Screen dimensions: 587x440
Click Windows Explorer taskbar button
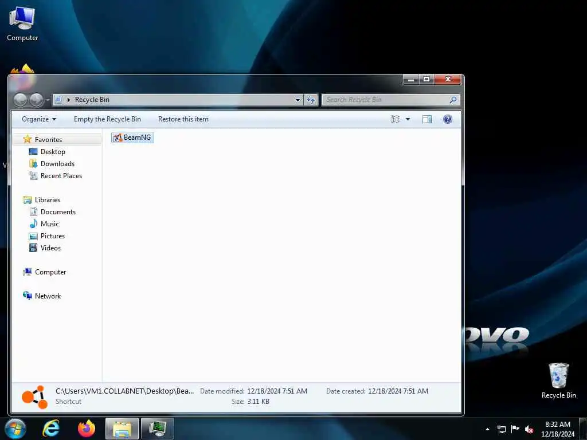pyautogui.click(x=122, y=429)
